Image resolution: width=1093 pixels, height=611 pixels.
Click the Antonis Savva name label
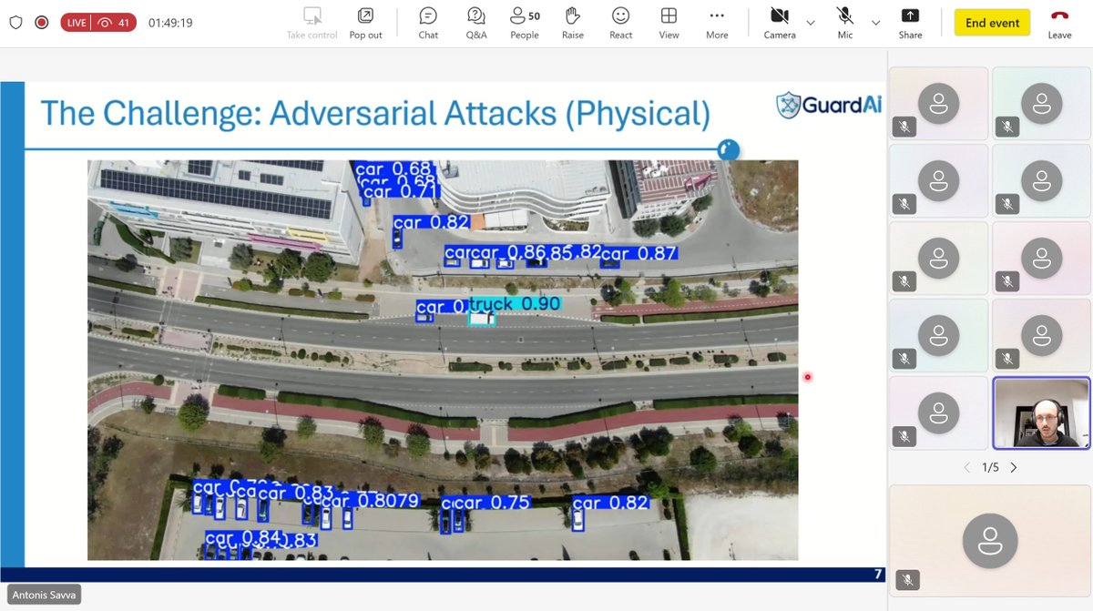(x=45, y=595)
